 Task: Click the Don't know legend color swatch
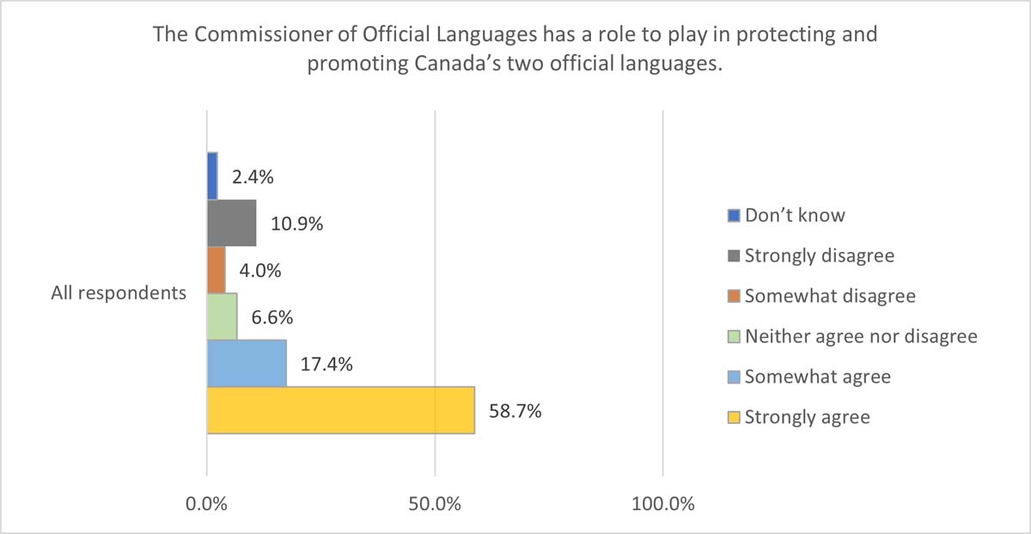pyautogui.click(x=733, y=216)
